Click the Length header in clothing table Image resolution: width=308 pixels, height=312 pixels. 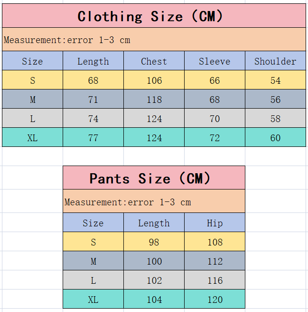click(93, 61)
